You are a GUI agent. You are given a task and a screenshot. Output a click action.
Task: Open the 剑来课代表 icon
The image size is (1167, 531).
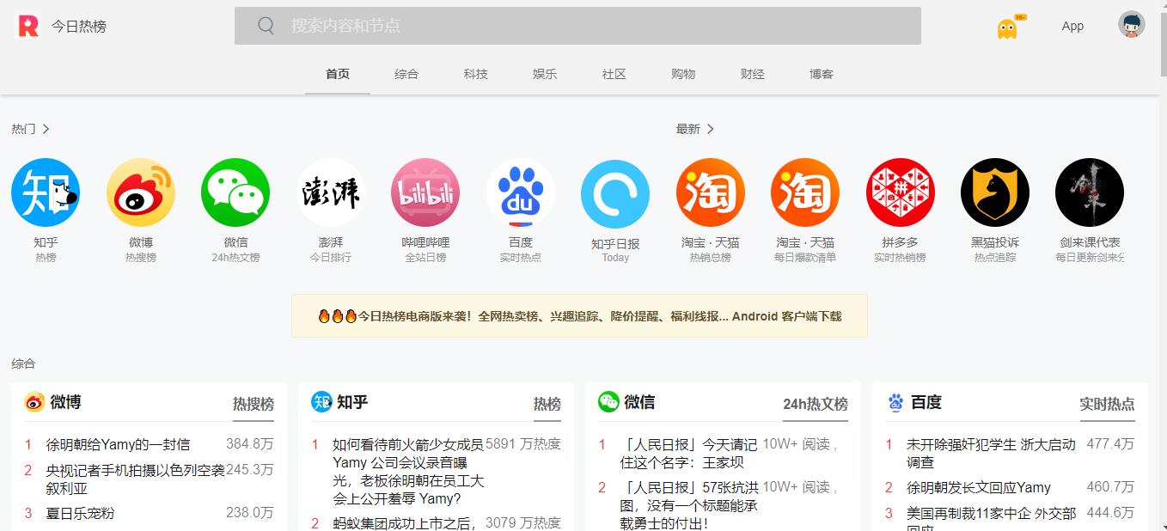point(1090,192)
